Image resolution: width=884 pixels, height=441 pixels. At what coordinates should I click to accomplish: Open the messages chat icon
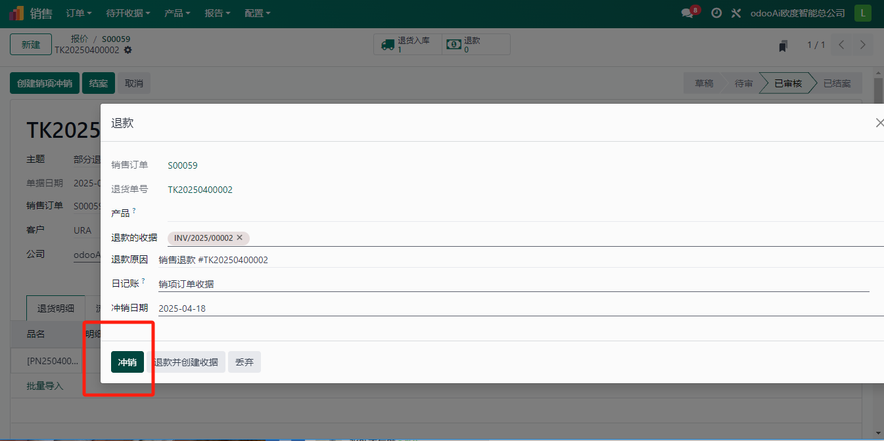[687, 13]
